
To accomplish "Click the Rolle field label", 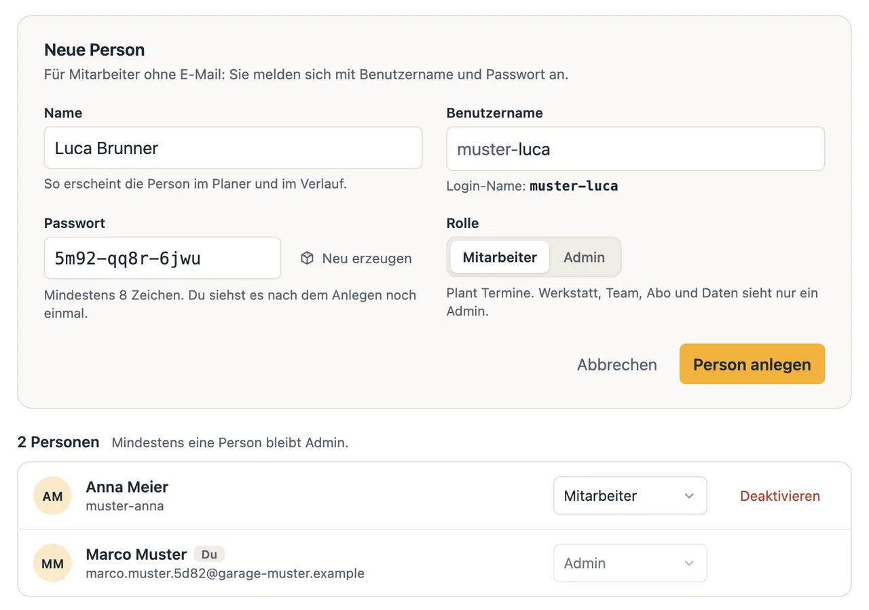I will (x=463, y=223).
